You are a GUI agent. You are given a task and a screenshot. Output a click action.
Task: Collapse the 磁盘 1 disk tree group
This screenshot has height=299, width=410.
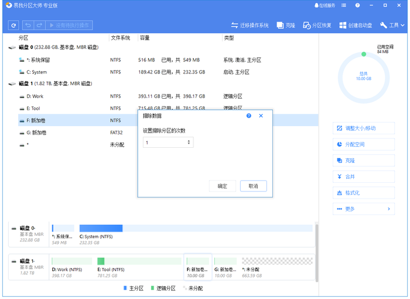pyautogui.click(x=12, y=84)
